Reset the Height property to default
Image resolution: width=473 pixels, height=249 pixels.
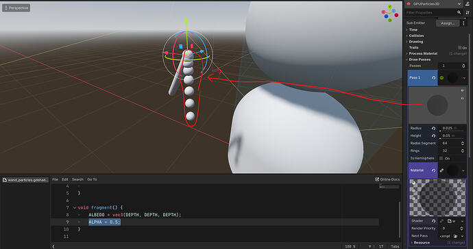pos(433,136)
